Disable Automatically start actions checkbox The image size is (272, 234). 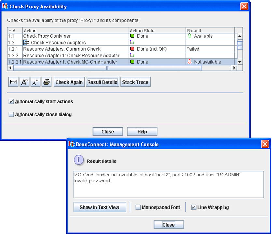coord(11,102)
